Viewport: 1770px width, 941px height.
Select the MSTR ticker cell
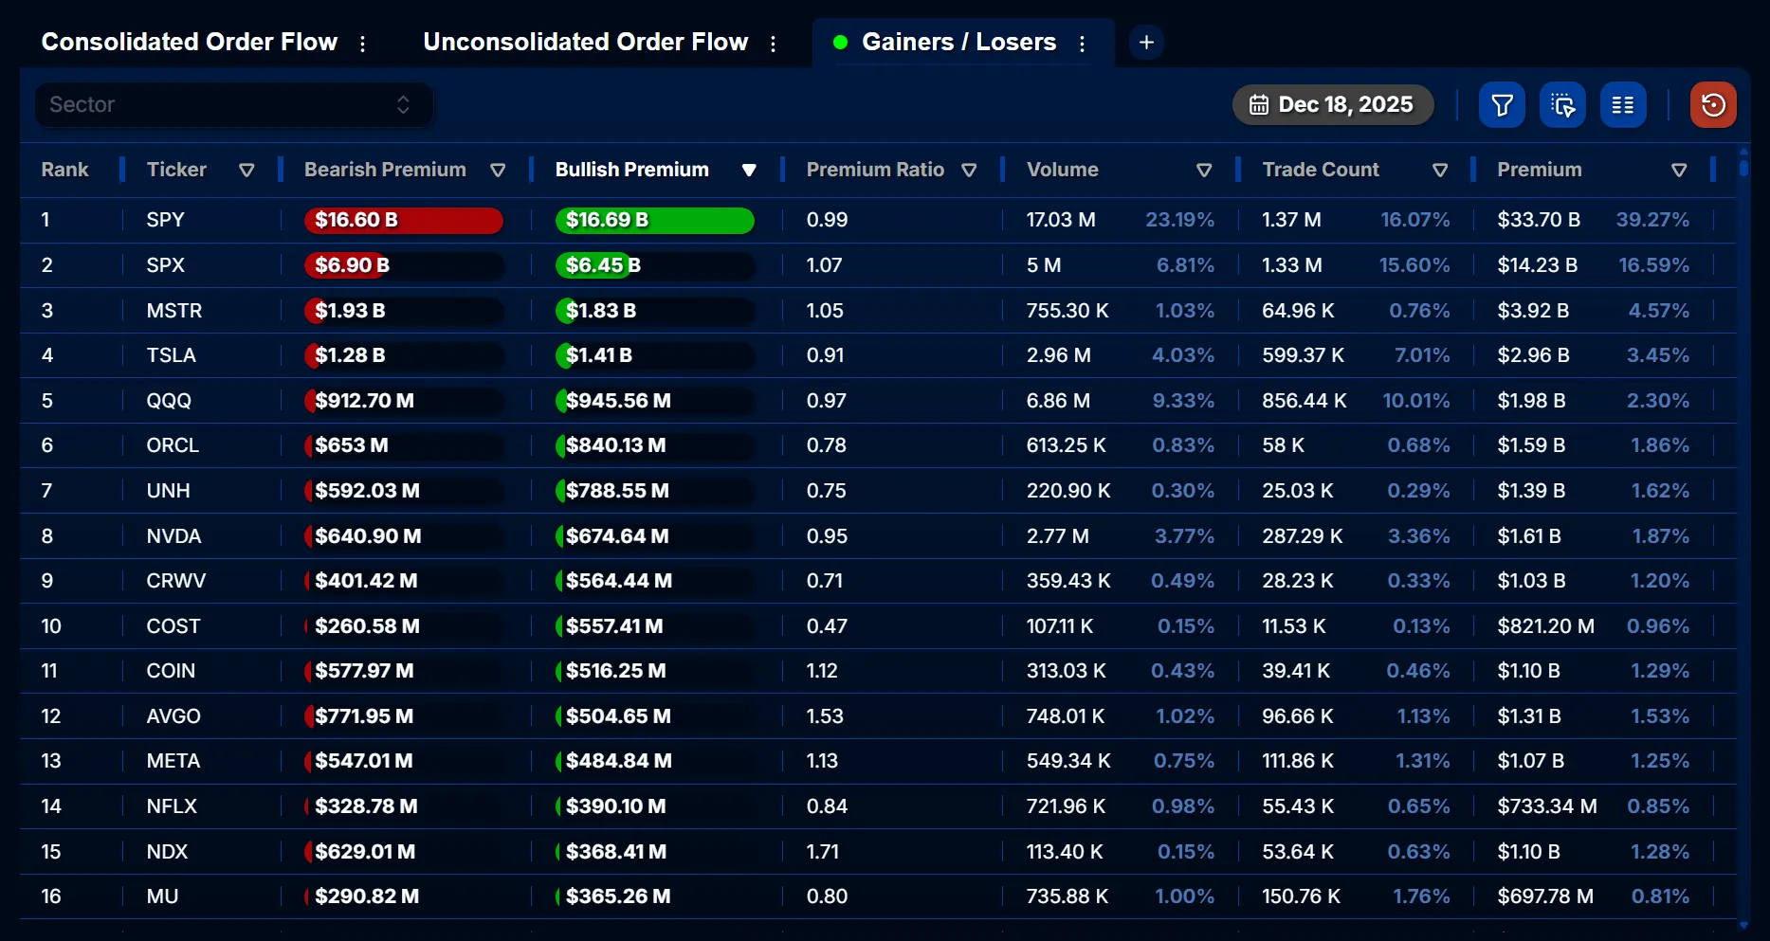point(174,311)
